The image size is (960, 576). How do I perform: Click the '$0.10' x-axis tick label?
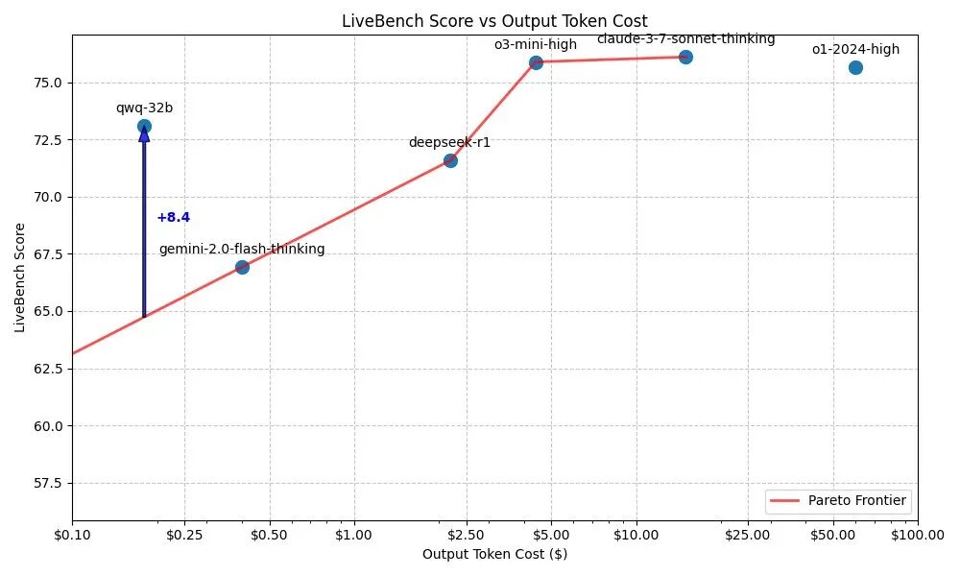coord(72,535)
